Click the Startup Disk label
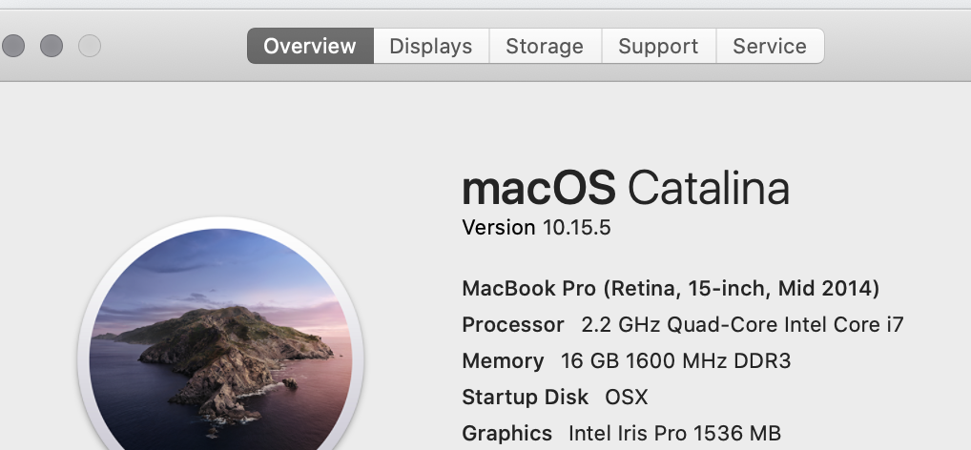The width and height of the screenshot is (971, 450). click(x=526, y=397)
